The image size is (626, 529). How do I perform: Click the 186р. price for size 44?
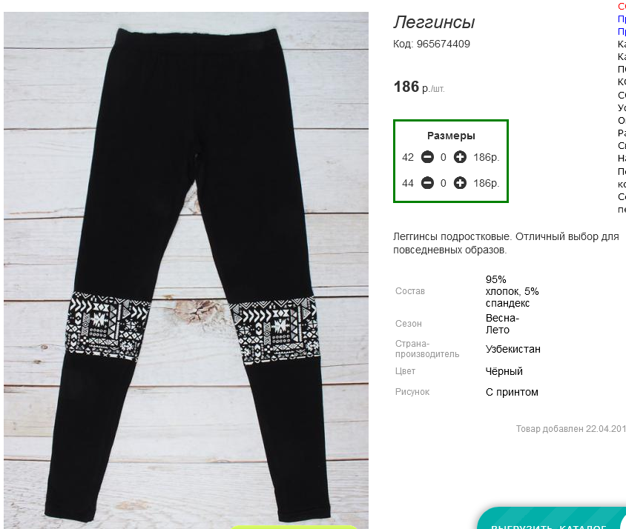[x=487, y=183]
